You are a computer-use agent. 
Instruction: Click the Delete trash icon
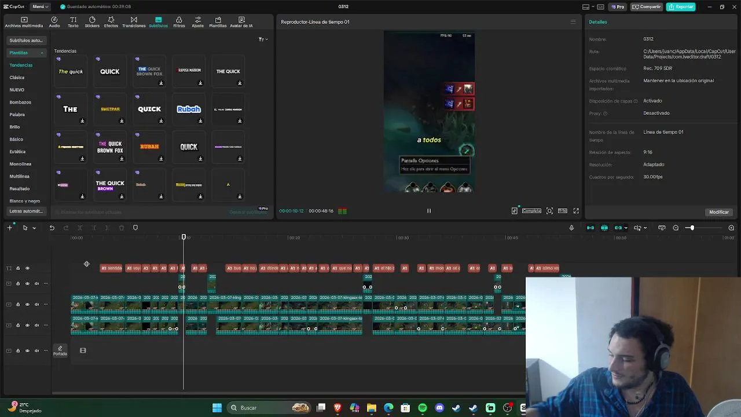(x=121, y=228)
